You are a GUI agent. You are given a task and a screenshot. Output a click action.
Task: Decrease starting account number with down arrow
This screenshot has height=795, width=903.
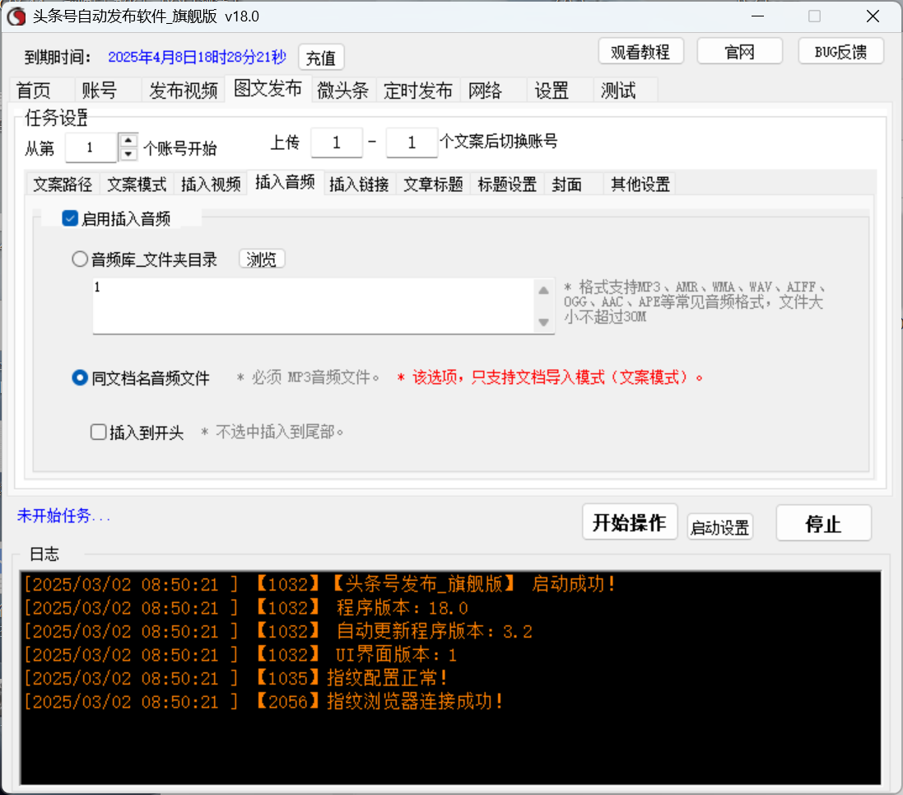pos(128,155)
